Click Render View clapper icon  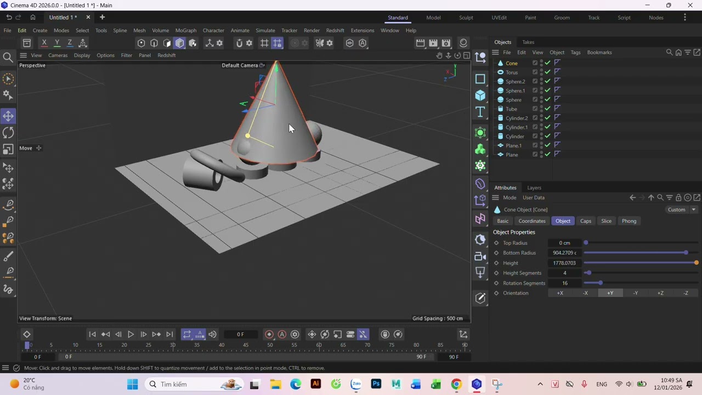point(420,43)
